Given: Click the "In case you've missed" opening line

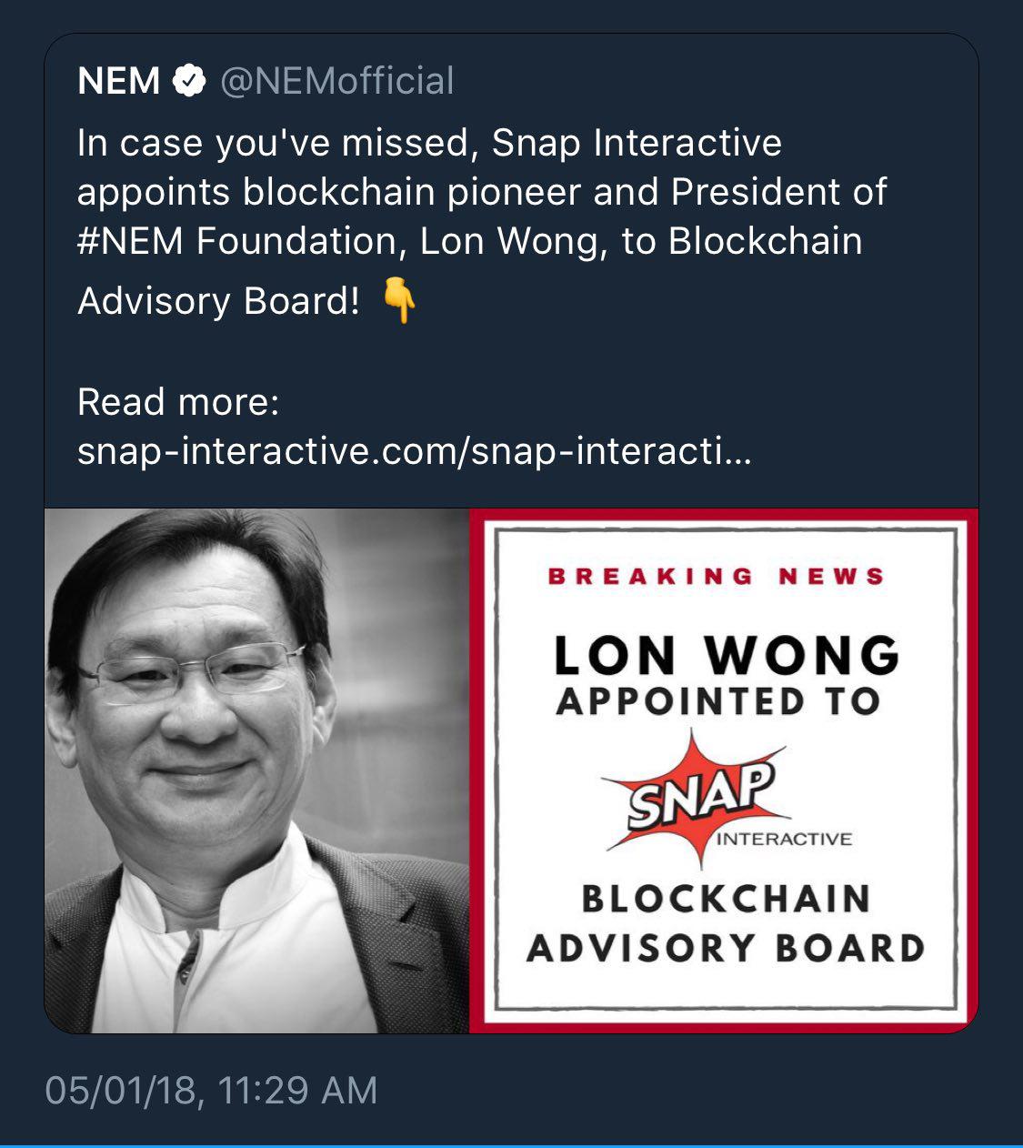Looking at the screenshot, I should coord(278,143).
